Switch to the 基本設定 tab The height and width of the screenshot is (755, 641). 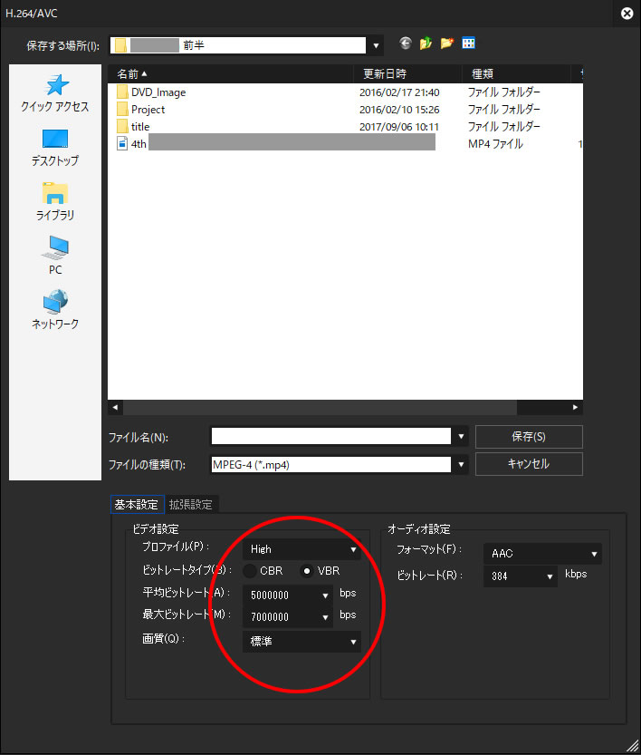pos(137,505)
